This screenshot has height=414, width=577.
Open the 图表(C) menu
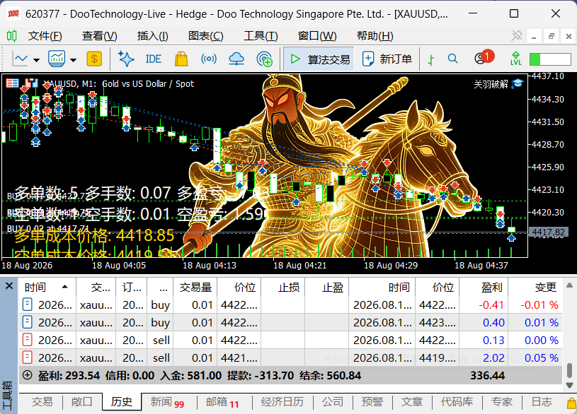pyautogui.click(x=206, y=36)
